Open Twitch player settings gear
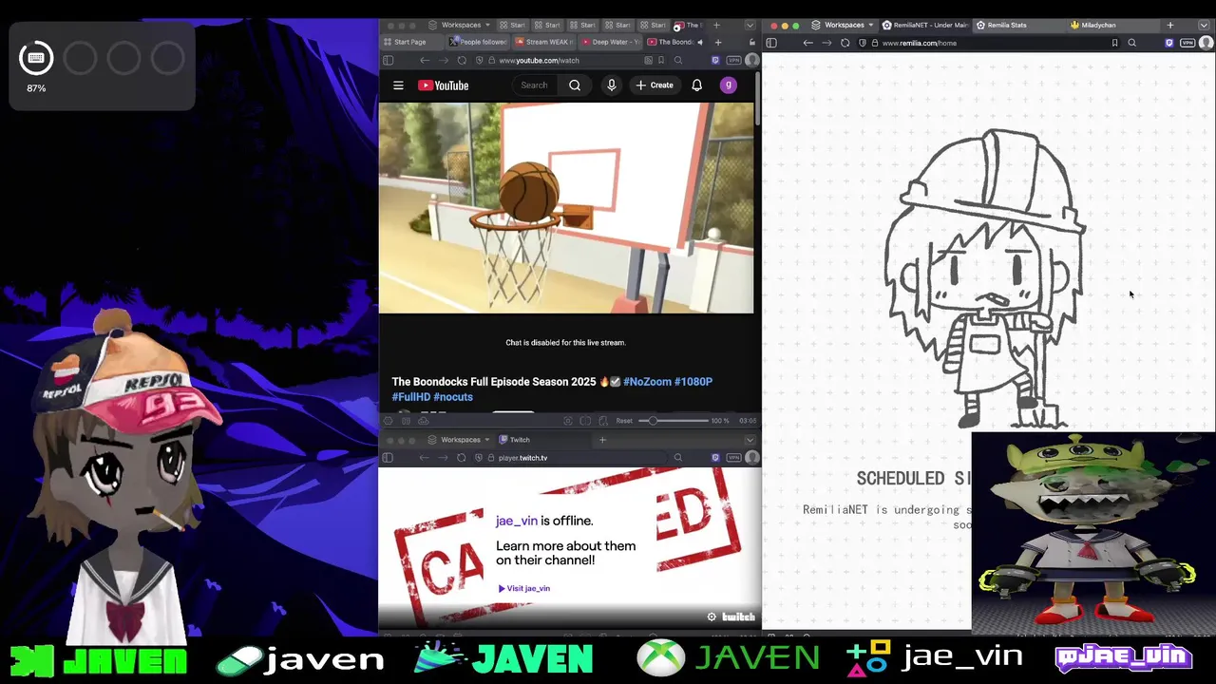Viewport: 1216px width, 684px height. [x=712, y=617]
